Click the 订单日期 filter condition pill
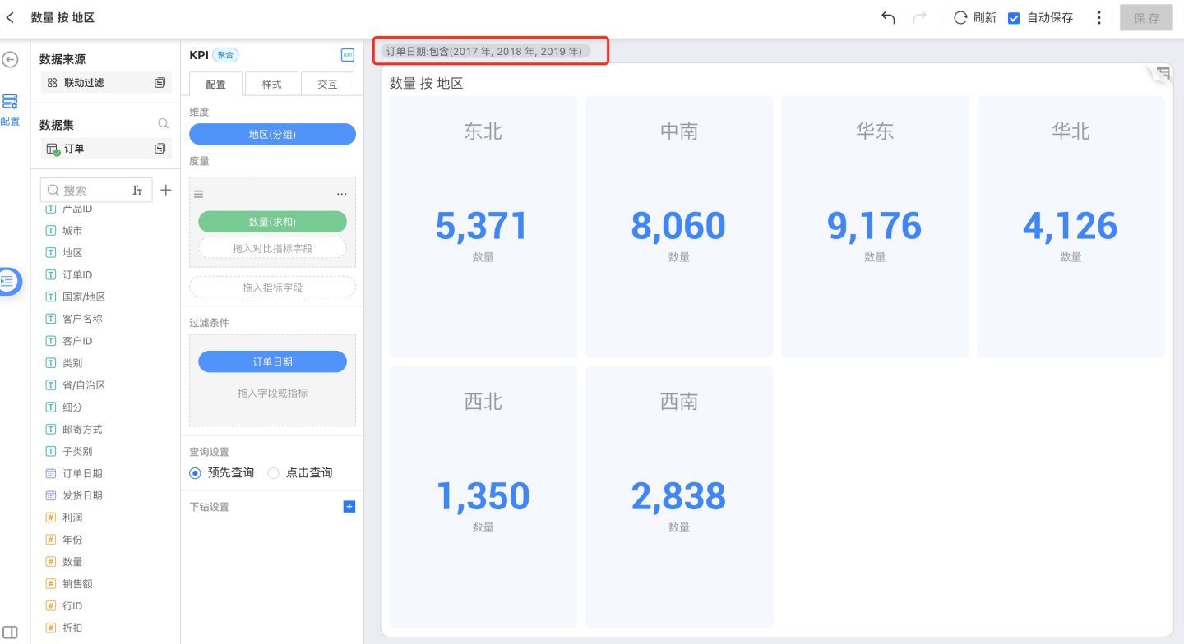Viewport: 1184px width, 644px height. 272,361
